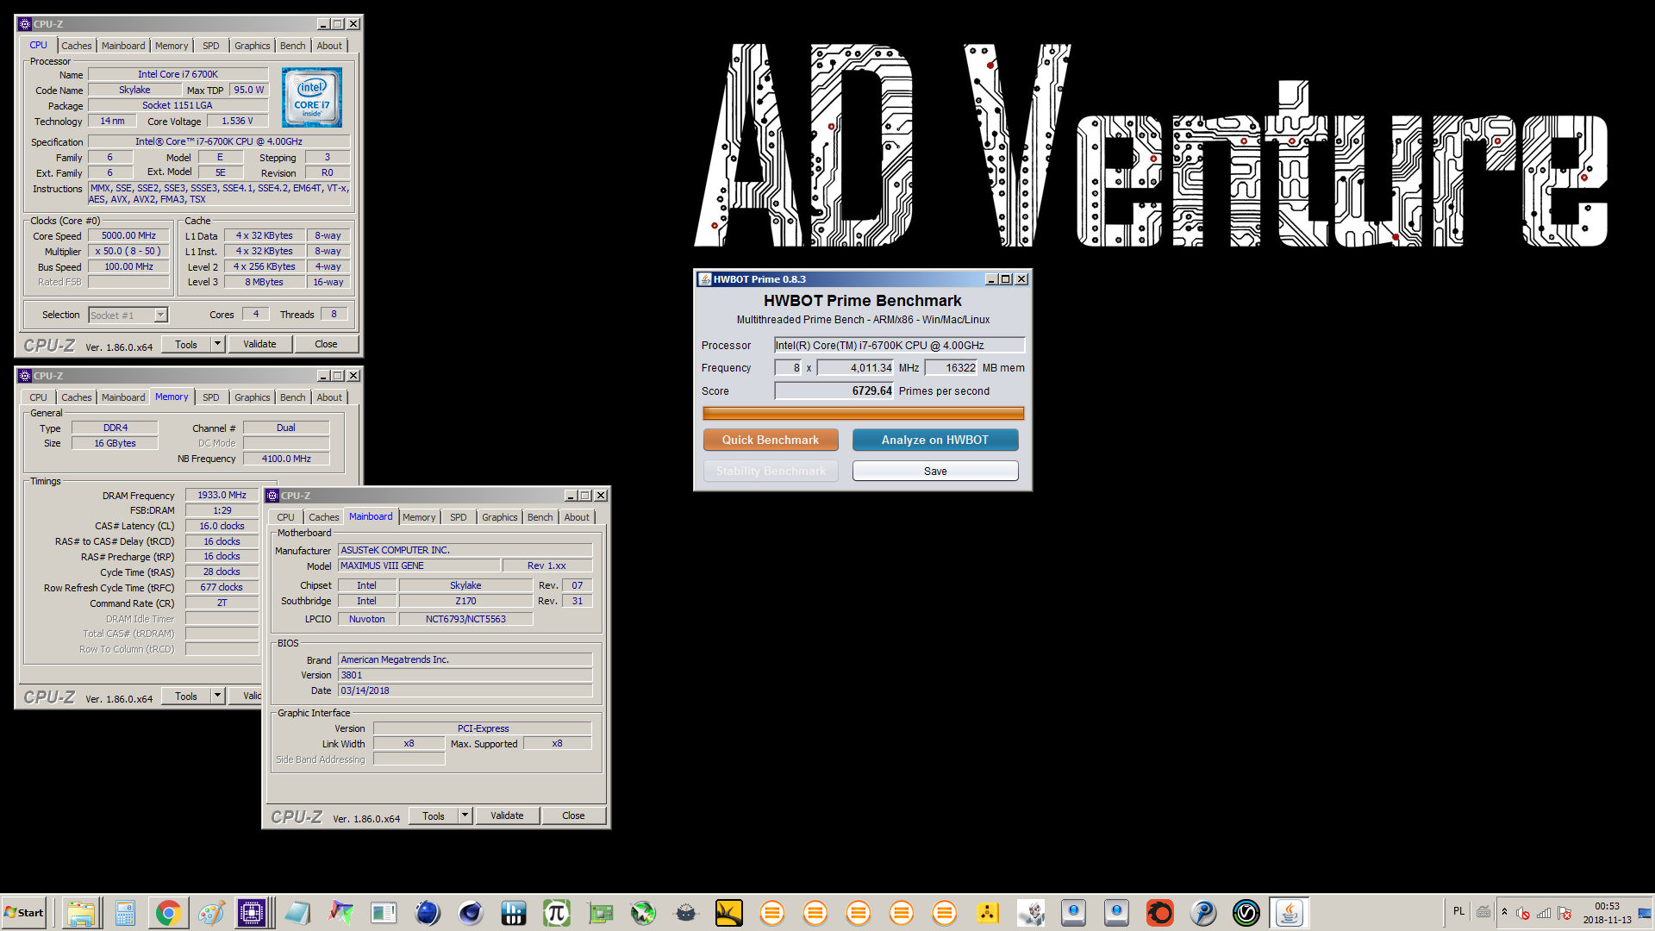Launch the Calculator taskbar icon
Image resolution: width=1655 pixels, height=931 pixels.
point(125,913)
